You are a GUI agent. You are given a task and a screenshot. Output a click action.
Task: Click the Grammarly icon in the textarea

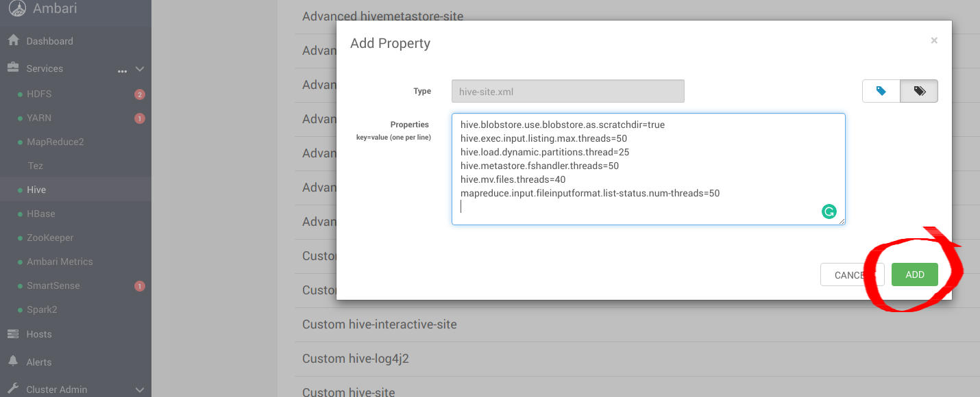click(829, 212)
